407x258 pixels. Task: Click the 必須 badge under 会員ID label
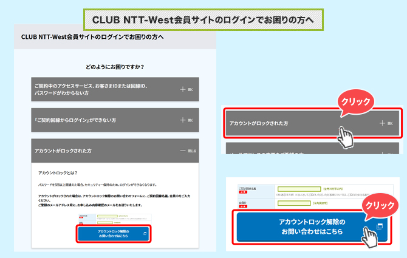tap(243, 206)
